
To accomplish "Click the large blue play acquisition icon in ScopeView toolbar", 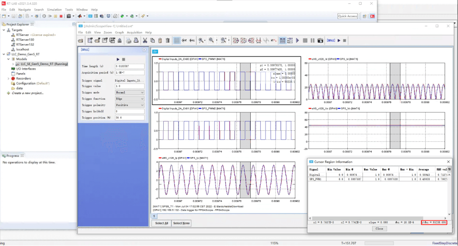I will (297, 41).
